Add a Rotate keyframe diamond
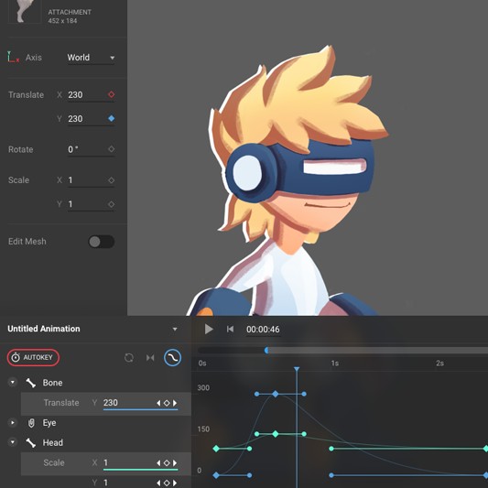The height and width of the screenshot is (488, 488). pyautogui.click(x=111, y=149)
